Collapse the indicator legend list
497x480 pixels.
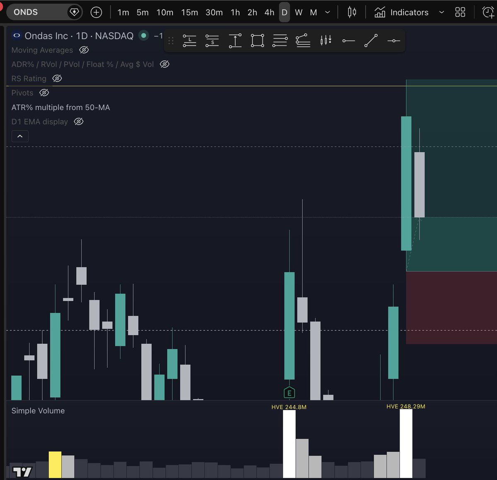tap(20, 136)
